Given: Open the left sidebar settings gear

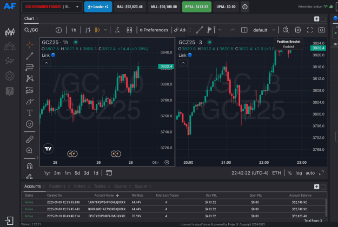Looking at the screenshot, I should point(10,76).
